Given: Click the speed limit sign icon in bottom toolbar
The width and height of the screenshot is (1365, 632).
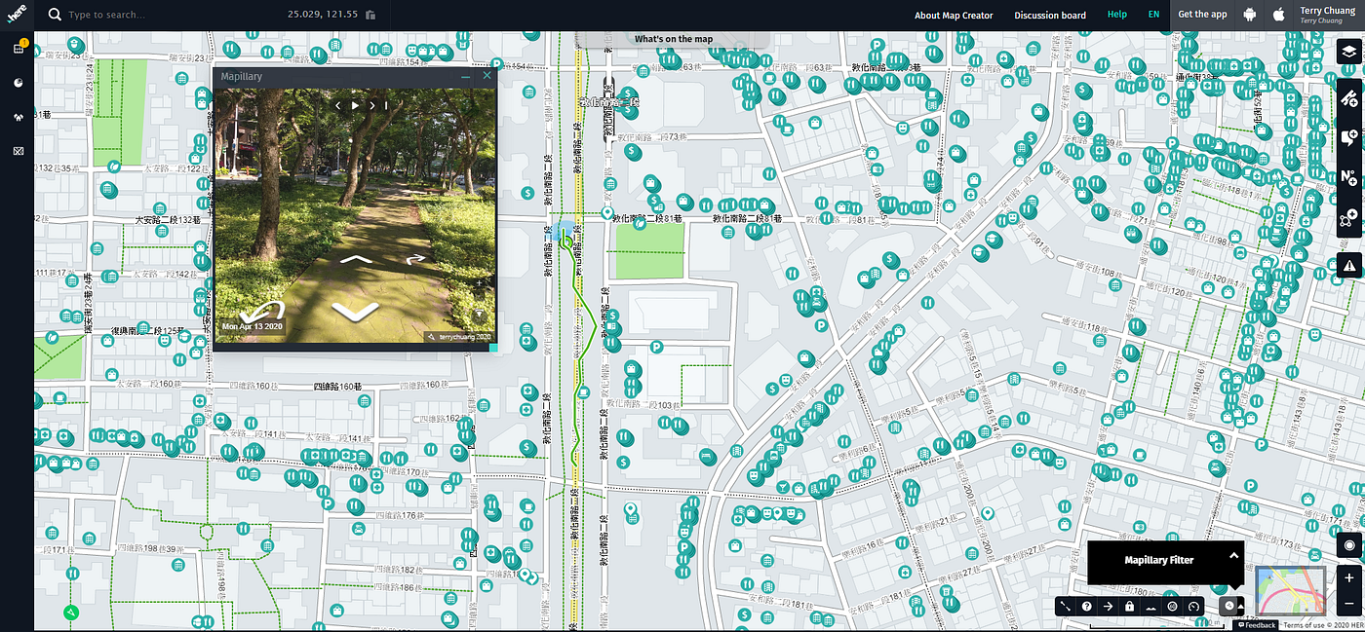Looking at the screenshot, I should tap(1172, 606).
